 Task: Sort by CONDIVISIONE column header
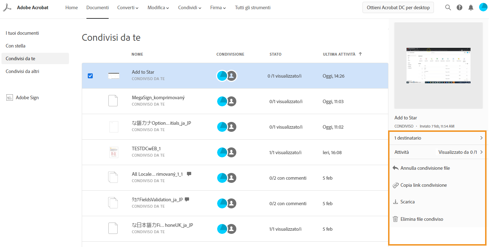click(x=230, y=54)
